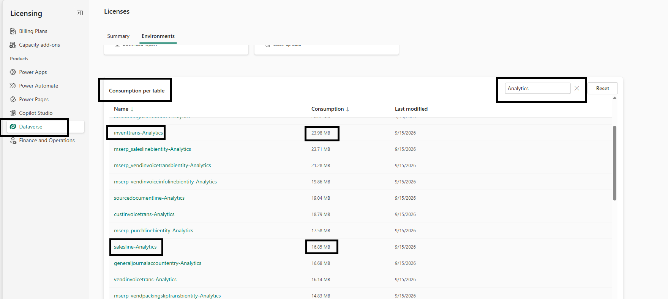Select Power Pages product
This screenshot has width=668, height=299.
[34, 99]
